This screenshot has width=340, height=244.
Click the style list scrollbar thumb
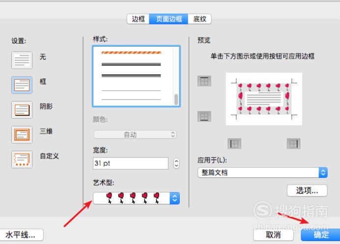(x=176, y=100)
